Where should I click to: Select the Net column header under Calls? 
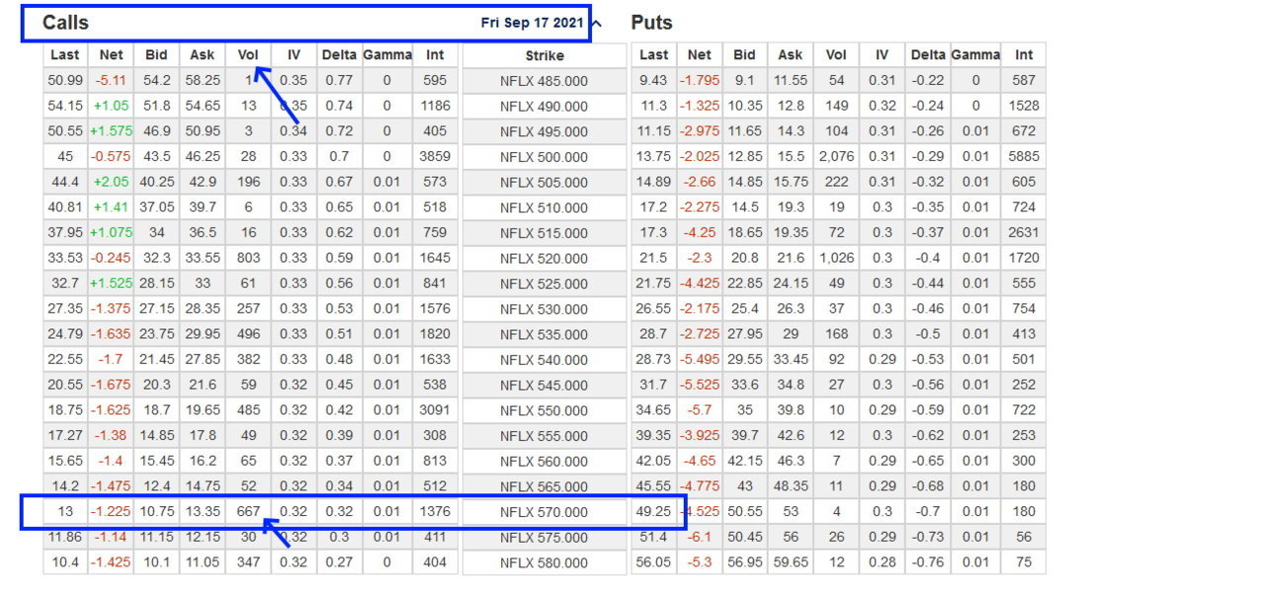pos(111,55)
